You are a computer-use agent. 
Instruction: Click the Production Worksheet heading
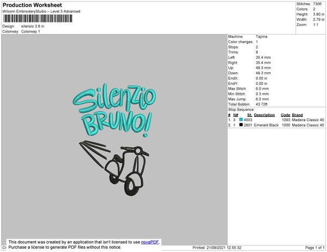[32, 5]
